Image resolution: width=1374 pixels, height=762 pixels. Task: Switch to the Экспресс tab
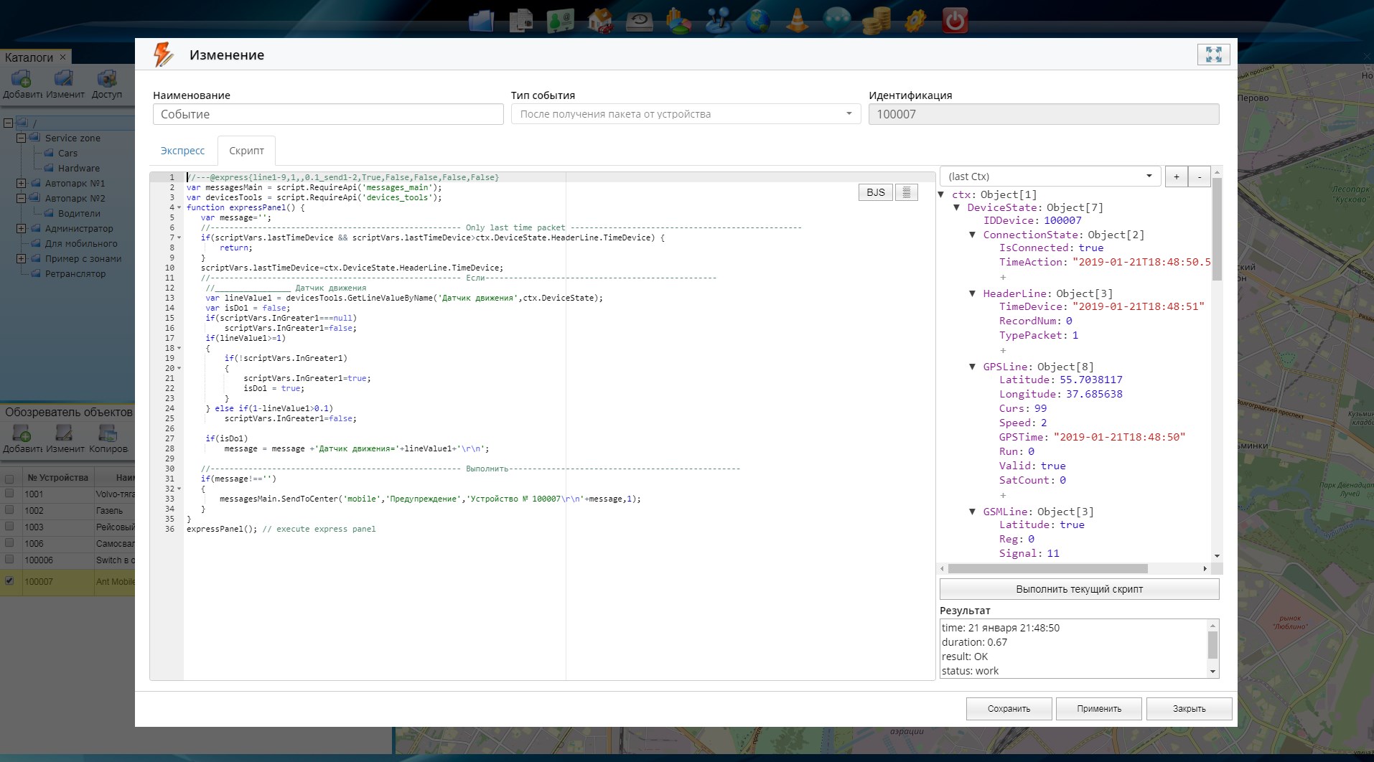182,151
